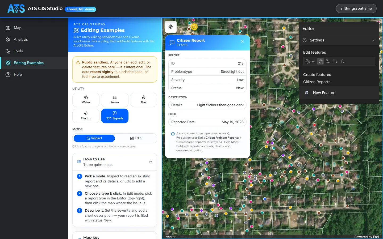
Task: Click the Problemtype row reading Streetlight out
Action: 207,72
